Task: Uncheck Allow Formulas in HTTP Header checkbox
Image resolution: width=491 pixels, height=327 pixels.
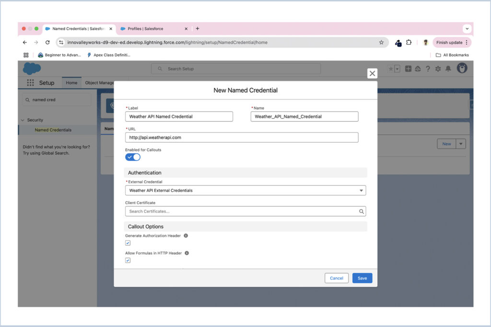Action: pyautogui.click(x=128, y=260)
